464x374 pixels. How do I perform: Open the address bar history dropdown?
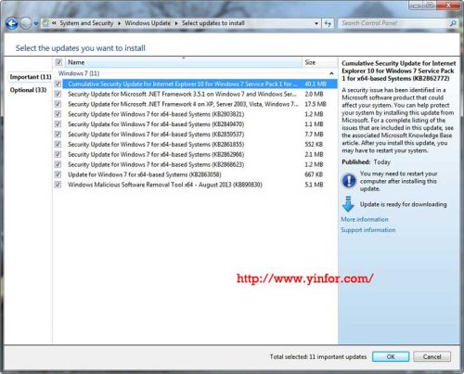316,23
